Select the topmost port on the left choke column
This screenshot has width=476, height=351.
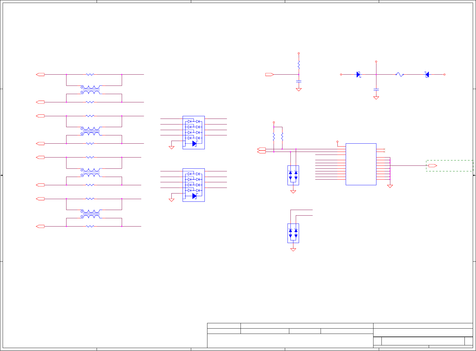coord(40,75)
